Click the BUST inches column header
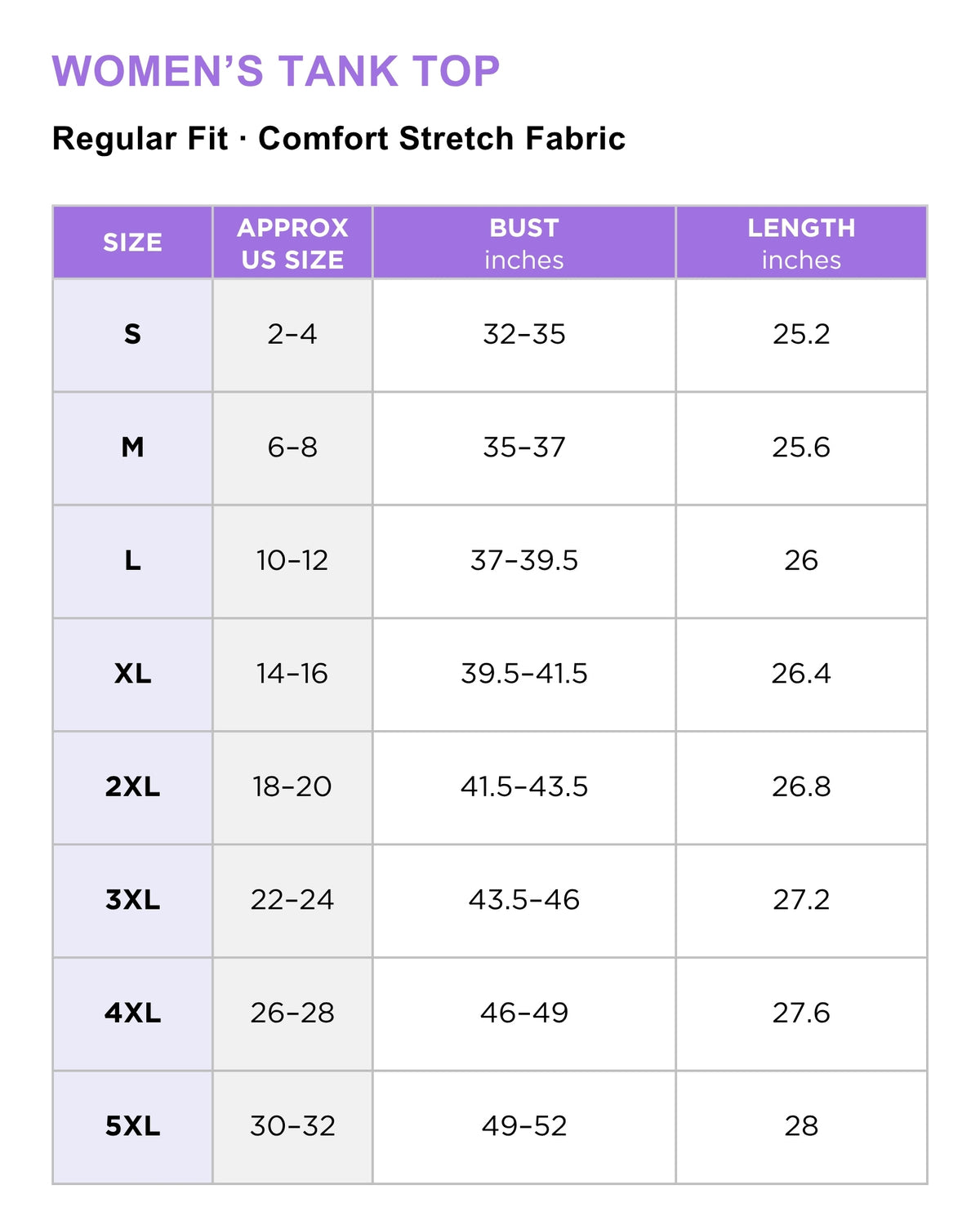 (x=524, y=243)
